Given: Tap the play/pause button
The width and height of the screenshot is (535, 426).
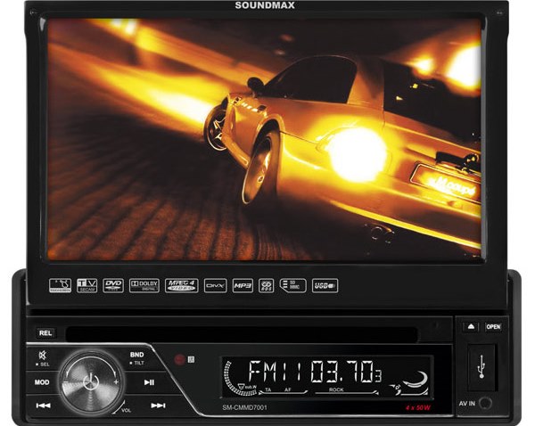Looking at the screenshot, I should click(149, 381).
